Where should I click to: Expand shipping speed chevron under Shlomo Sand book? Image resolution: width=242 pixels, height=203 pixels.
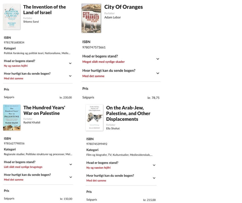pyautogui.click(x=70, y=76)
